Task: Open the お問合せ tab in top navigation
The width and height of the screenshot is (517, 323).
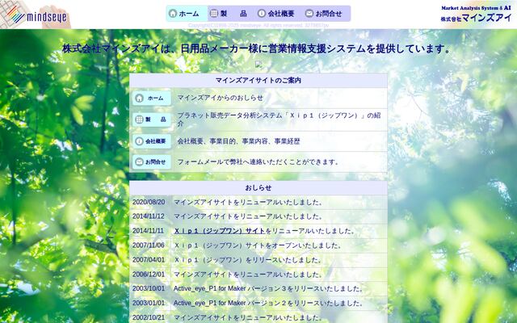Action: tap(326, 14)
